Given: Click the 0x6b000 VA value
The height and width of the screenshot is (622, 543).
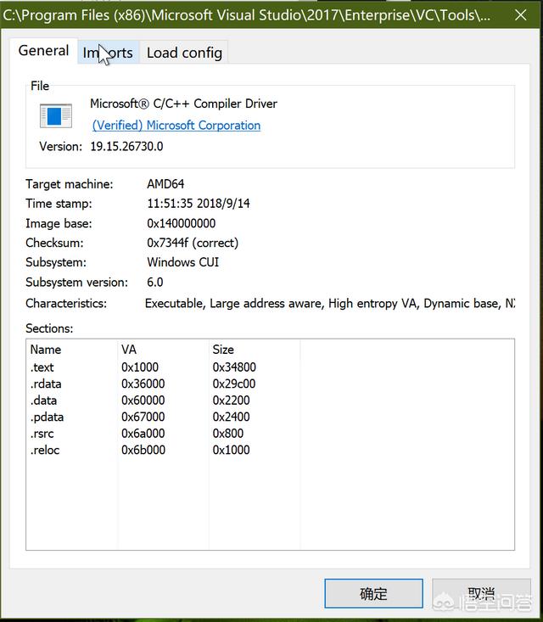Looking at the screenshot, I should tap(143, 451).
